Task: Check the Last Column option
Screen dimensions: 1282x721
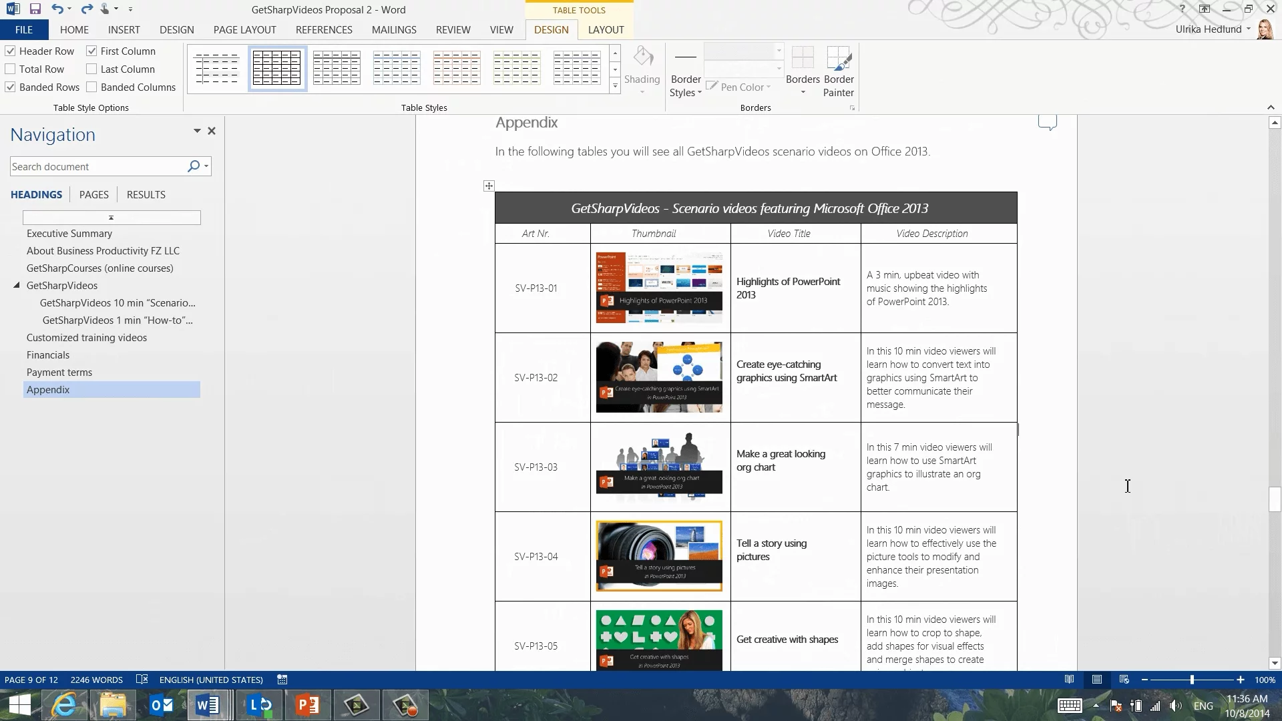Action: click(x=92, y=69)
